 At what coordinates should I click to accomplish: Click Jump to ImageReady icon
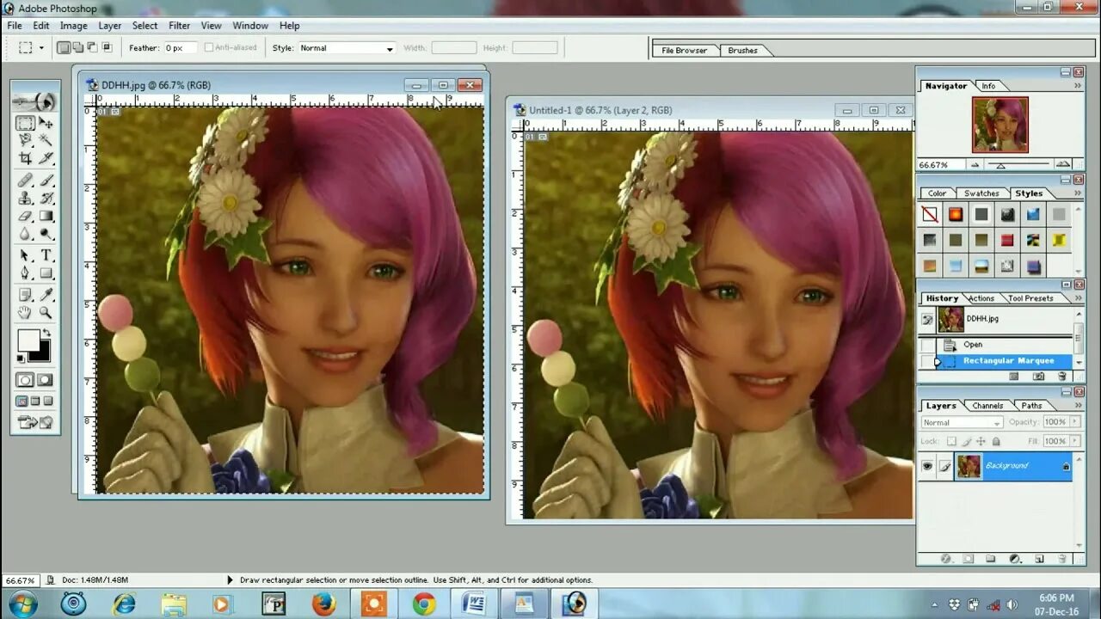34,421
